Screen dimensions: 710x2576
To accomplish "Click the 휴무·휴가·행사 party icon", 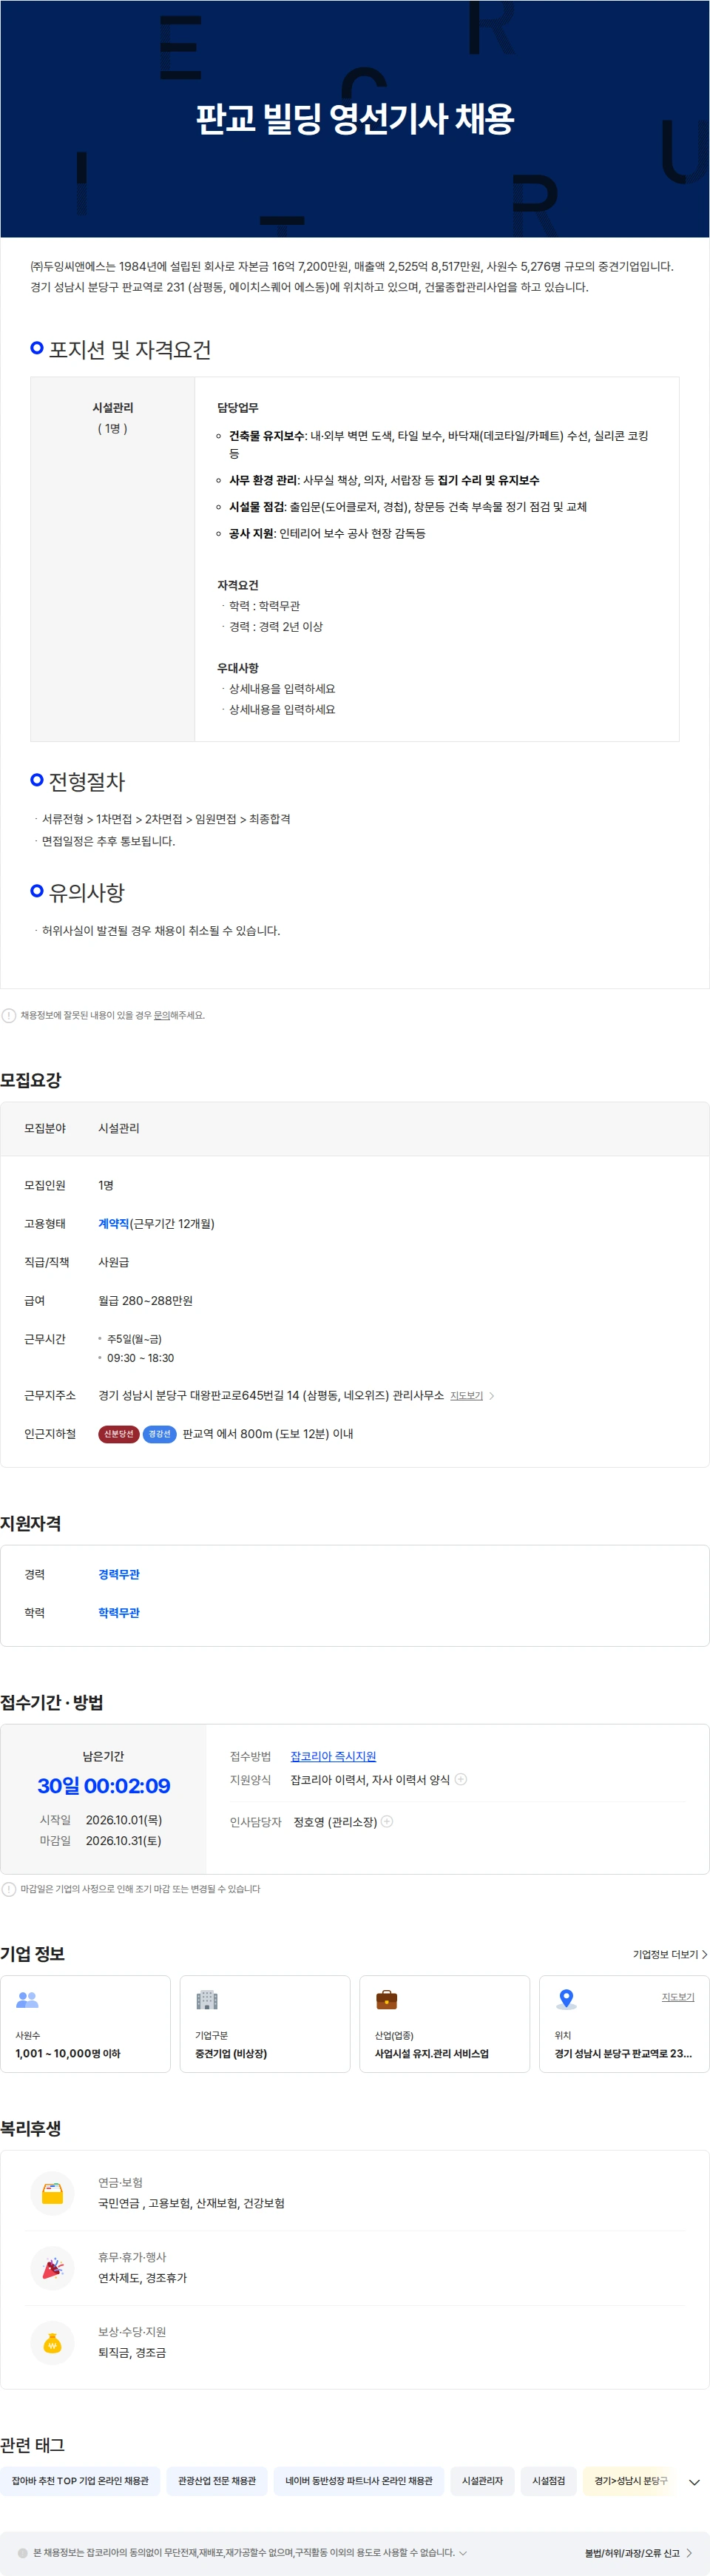I will tap(53, 2268).
